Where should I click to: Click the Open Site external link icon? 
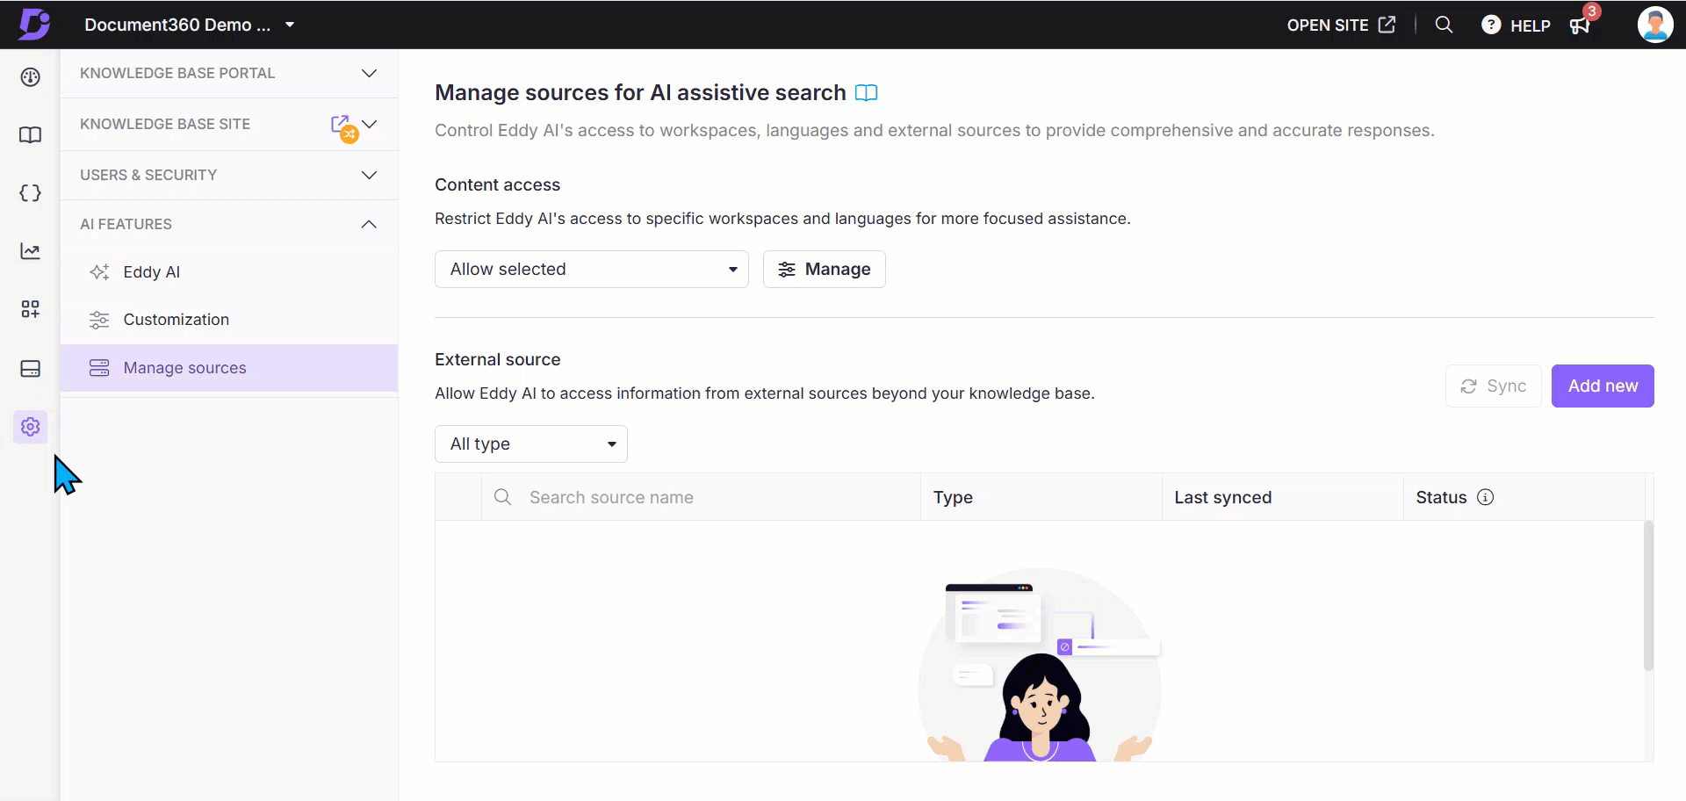1387,25
